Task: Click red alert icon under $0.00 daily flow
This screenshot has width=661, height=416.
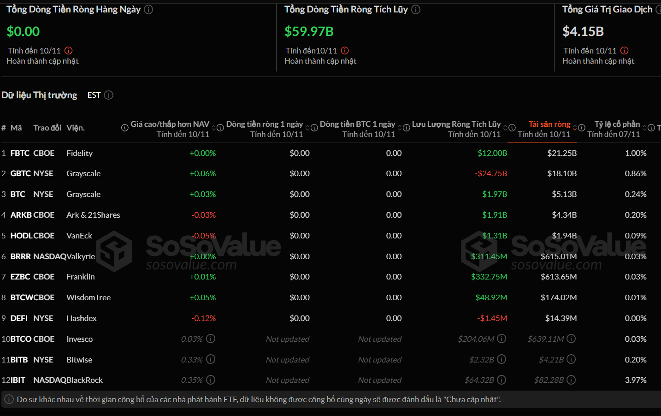Action: (x=69, y=51)
